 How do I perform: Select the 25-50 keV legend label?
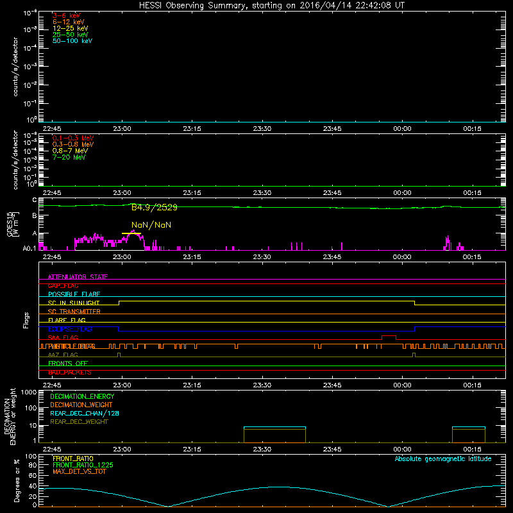71,35
